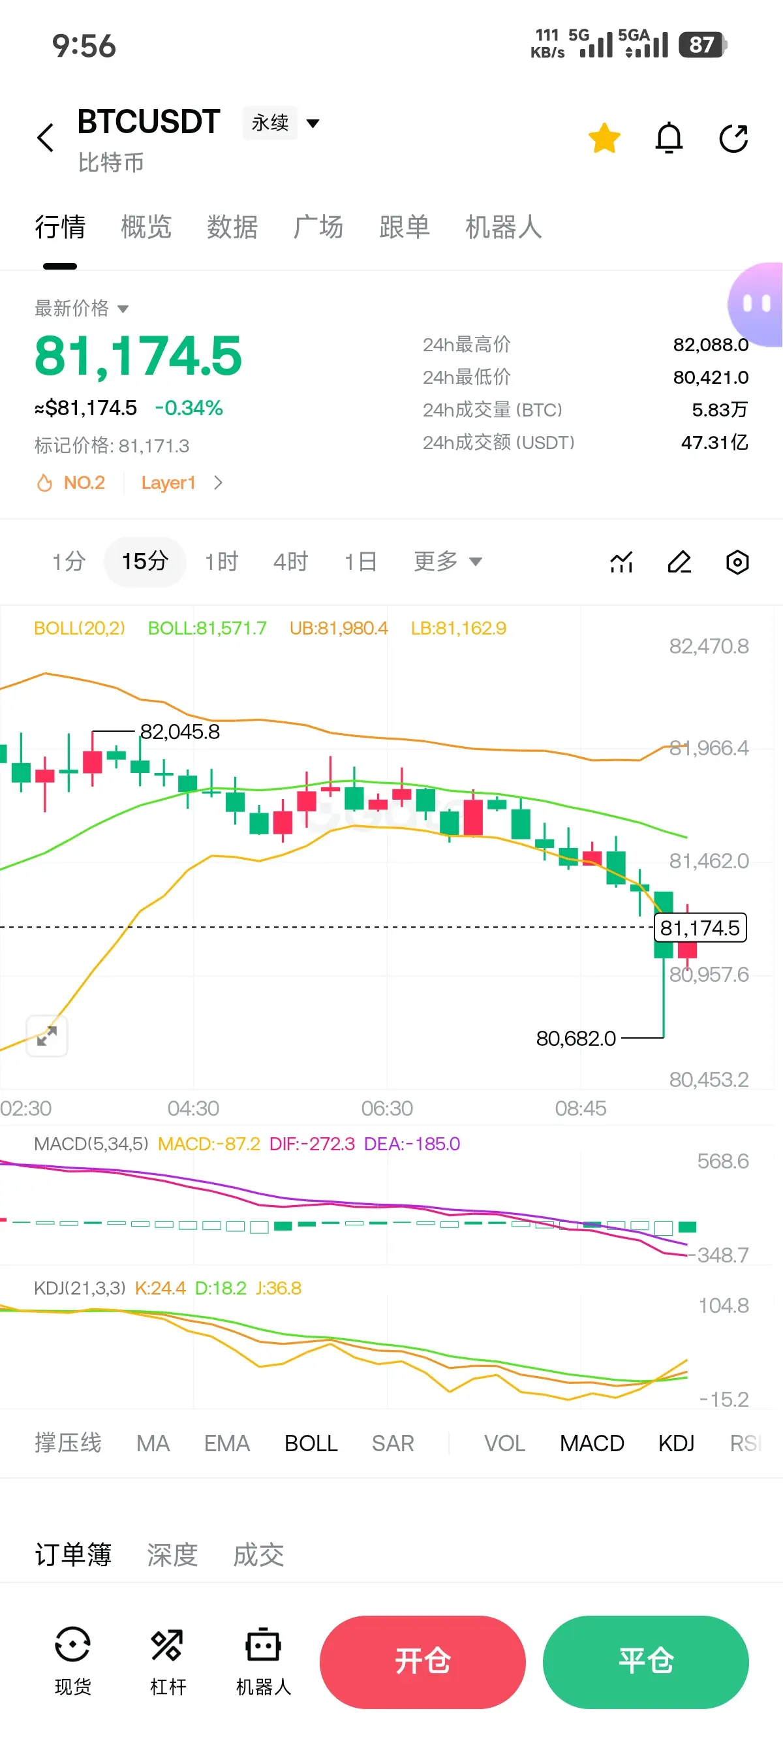Open the Layer1 category link
The width and height of the screenshot is (783, 1743).
(x=168, y=483)
